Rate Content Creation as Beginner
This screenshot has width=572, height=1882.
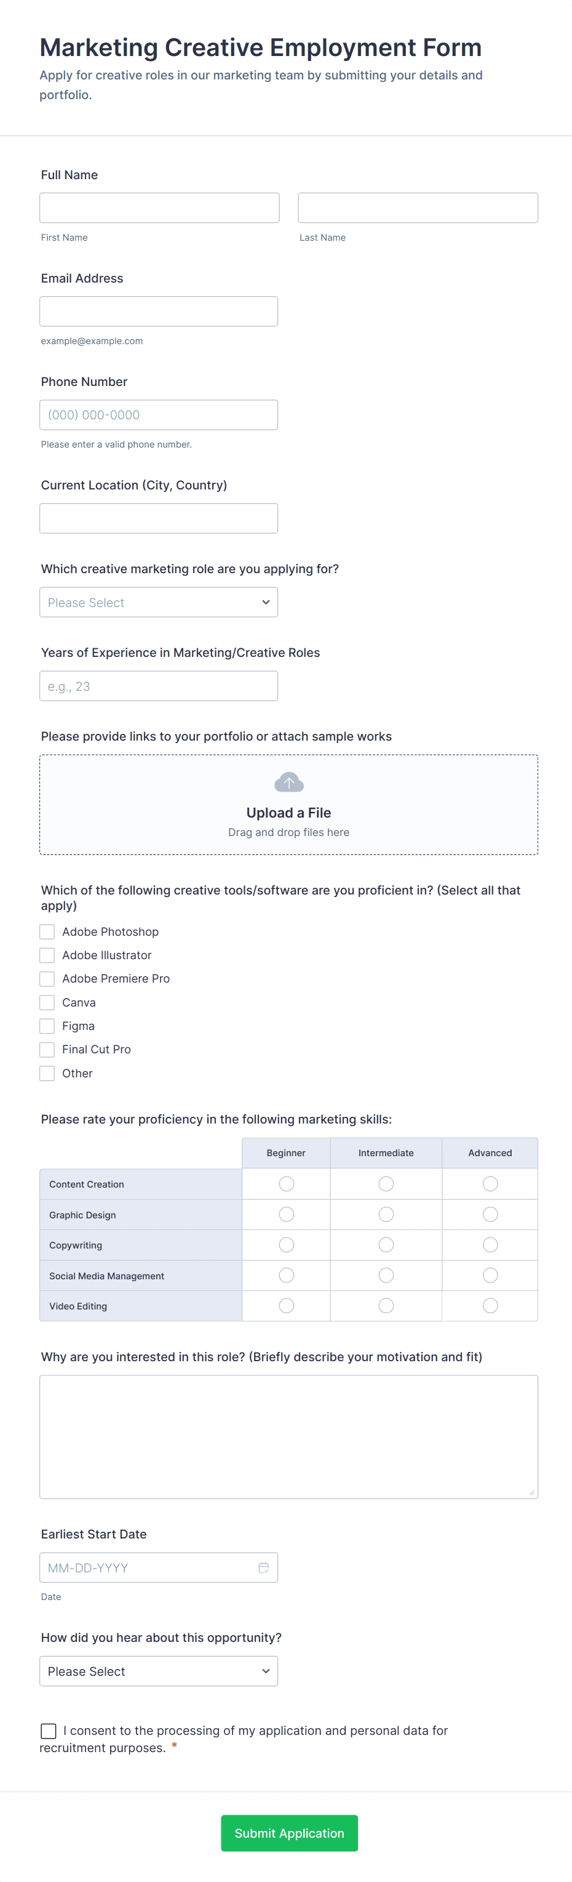(286, 1183)
